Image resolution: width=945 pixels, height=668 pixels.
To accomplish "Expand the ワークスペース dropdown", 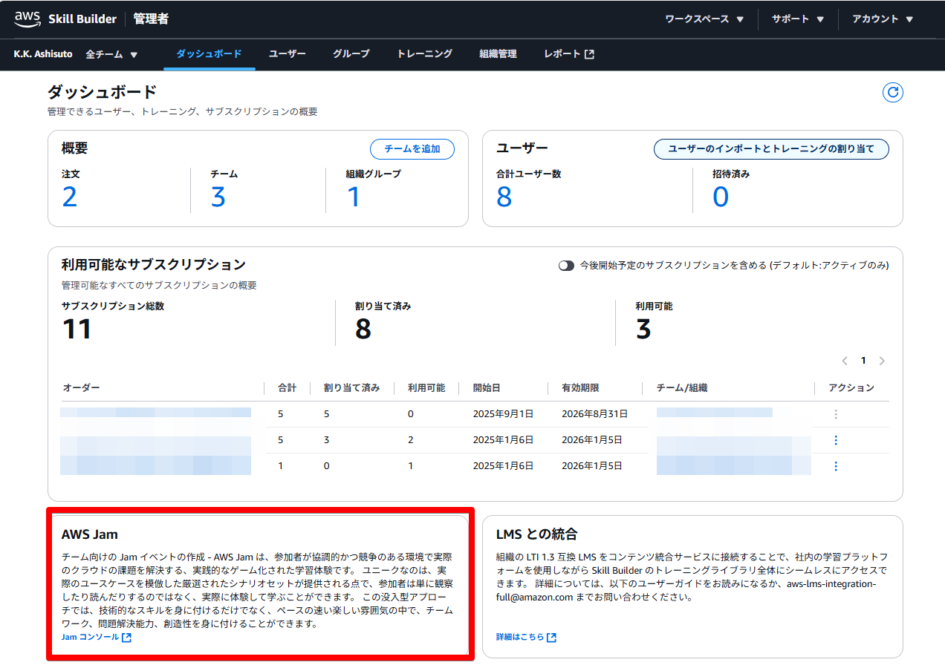I will (704, 19).
